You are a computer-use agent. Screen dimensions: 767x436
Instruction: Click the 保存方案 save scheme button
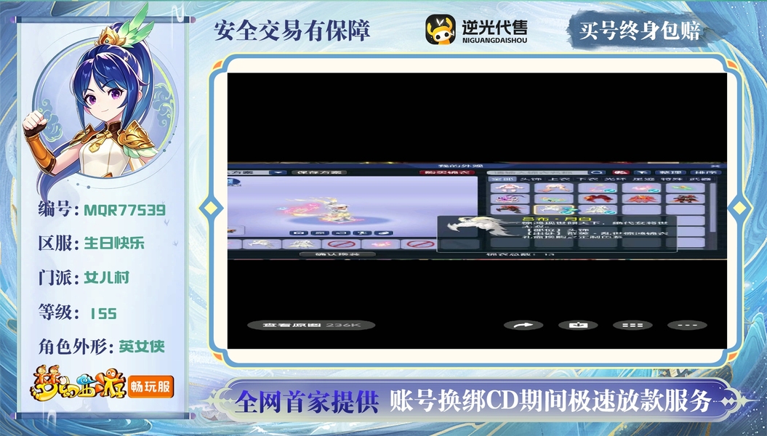coord(319,172)
